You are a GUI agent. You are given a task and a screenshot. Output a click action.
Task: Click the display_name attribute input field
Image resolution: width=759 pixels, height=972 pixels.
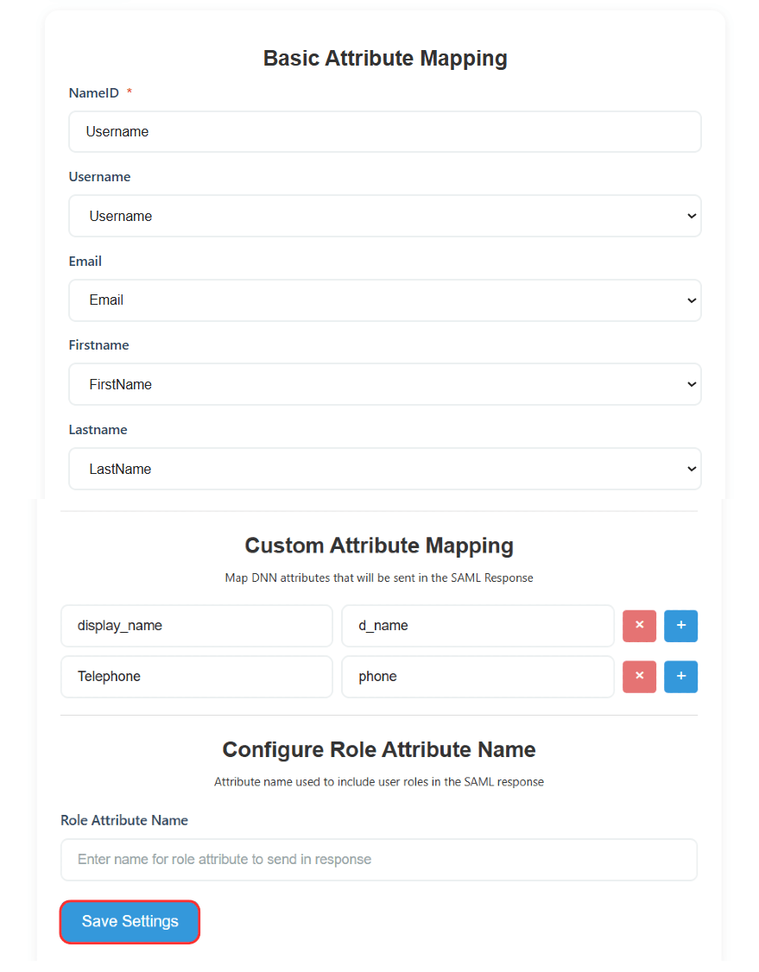pyautogui.click(x=196, y=626)
